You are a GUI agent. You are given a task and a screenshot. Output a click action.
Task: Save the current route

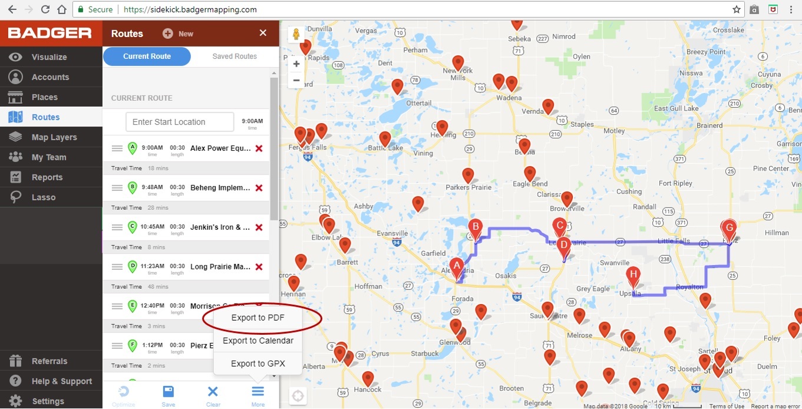point(169,395)
